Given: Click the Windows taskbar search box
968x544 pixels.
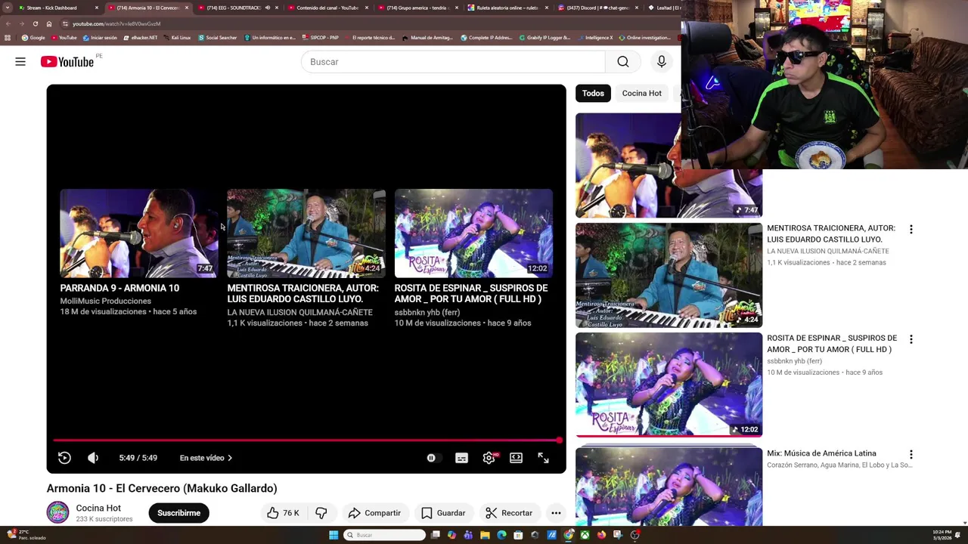Looking at the screenshot, I should tap(385, 535).
